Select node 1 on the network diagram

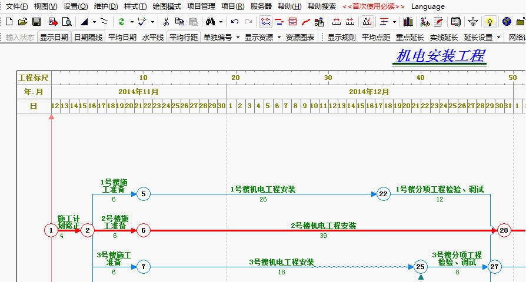tap(51, 230)
